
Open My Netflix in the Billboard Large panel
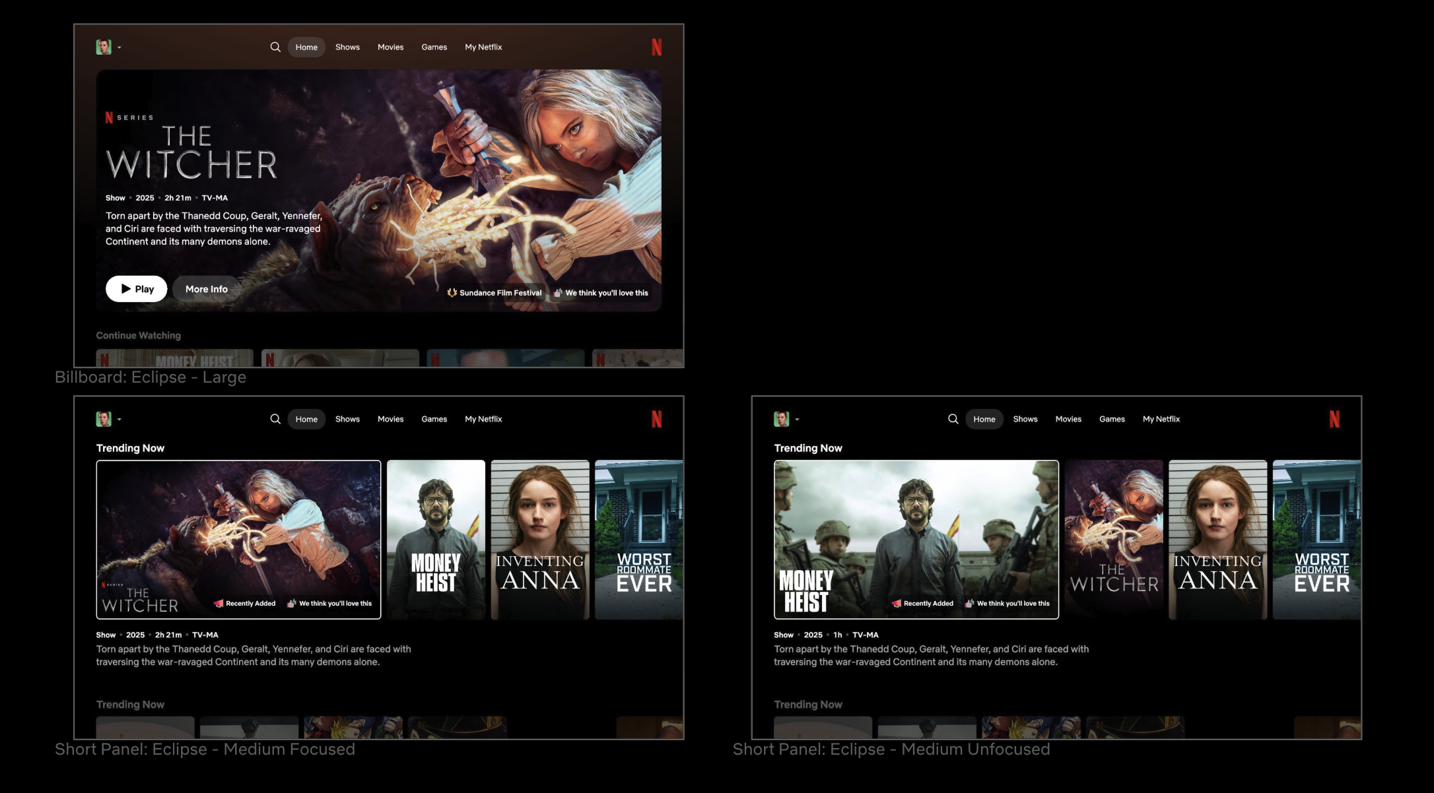(x=483, y=47)
